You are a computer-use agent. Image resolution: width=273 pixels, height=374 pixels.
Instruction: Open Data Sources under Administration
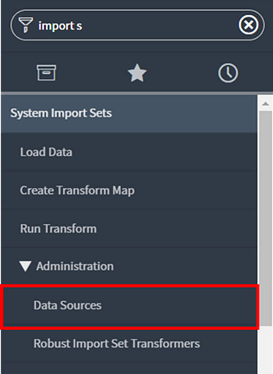(x=129, y=305)
